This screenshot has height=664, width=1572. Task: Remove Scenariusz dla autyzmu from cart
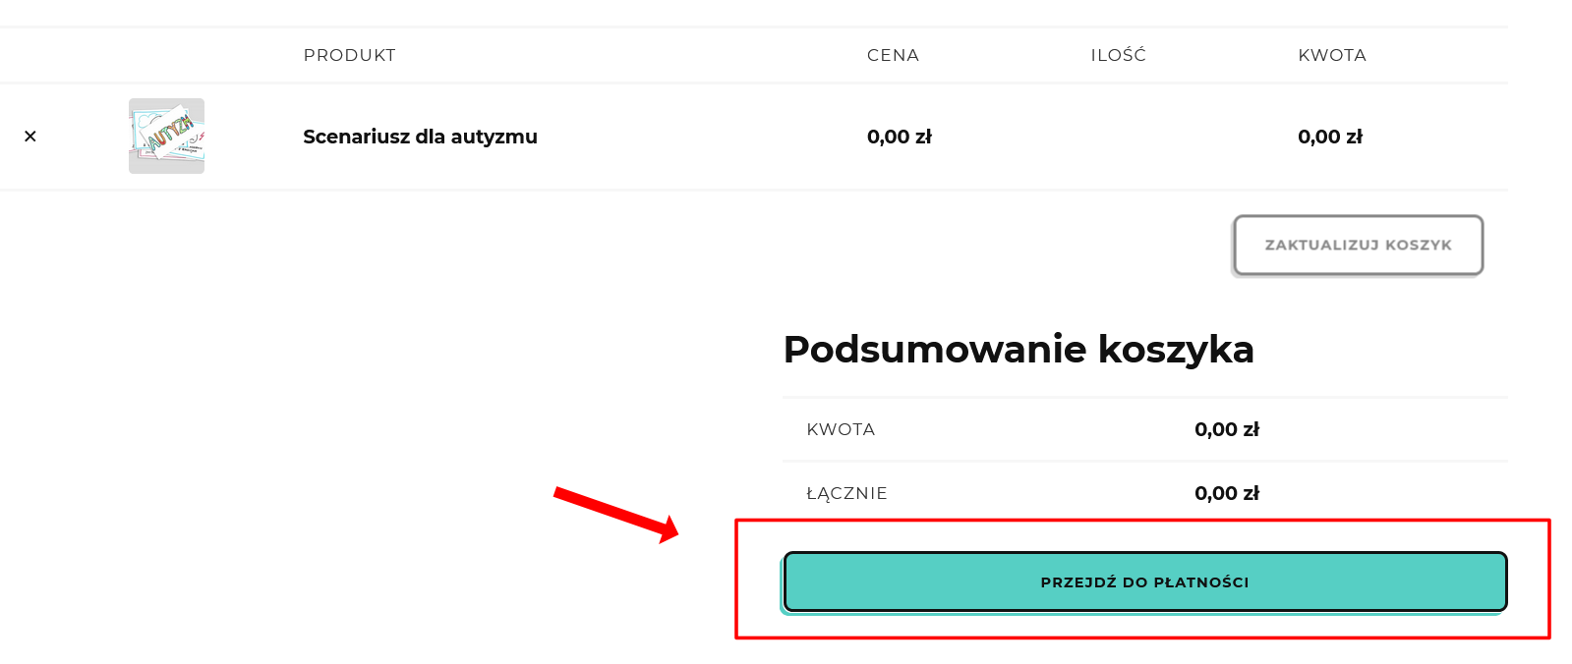coord(30,137)
